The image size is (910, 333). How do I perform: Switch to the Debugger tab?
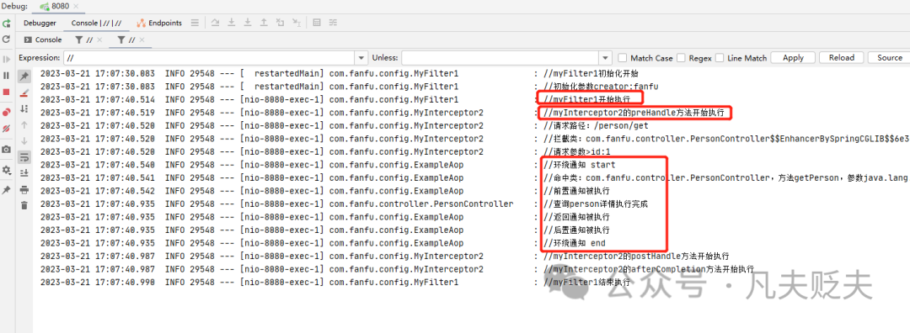[x=40, y=24]
